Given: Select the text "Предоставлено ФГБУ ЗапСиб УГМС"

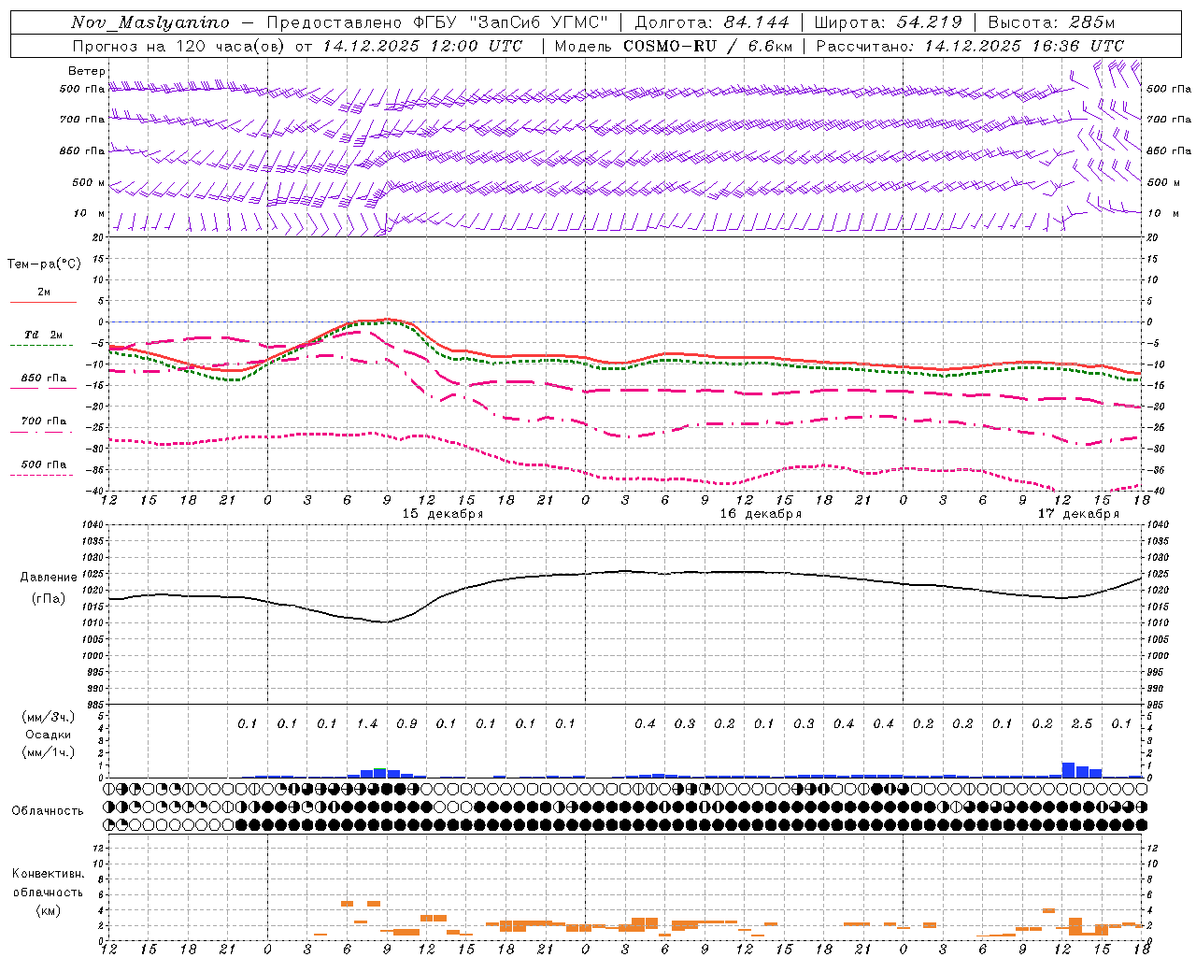Looking at the screenshot, I should pyautogui.click(x=437, y=22).
